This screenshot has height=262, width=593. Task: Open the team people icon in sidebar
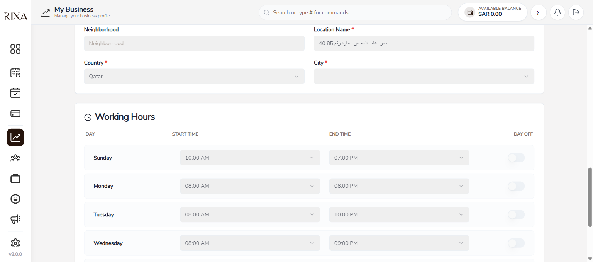(x=15, y=158)
